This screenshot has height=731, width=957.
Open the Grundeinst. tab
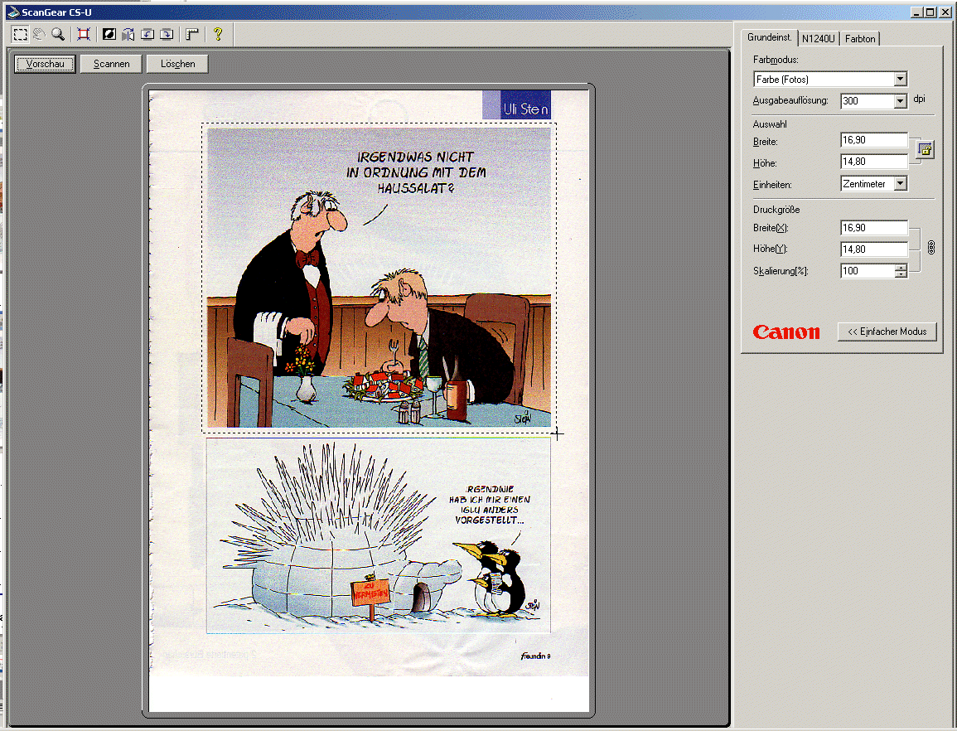point(769,37)
